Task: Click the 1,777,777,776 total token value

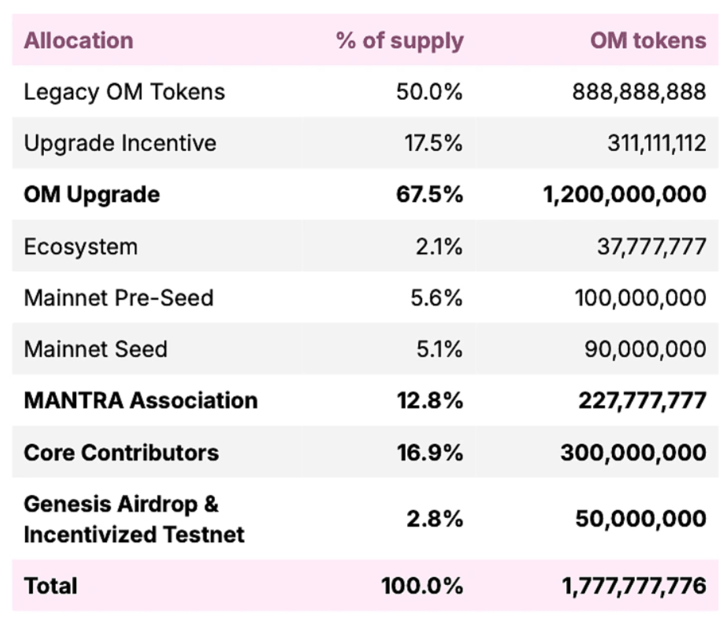Action: [x=634, y=586]
